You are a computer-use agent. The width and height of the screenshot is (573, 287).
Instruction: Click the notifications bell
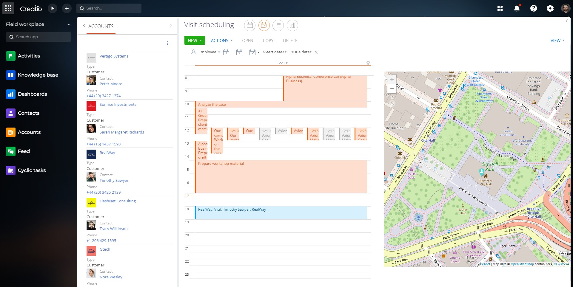[x=517, y=8]
